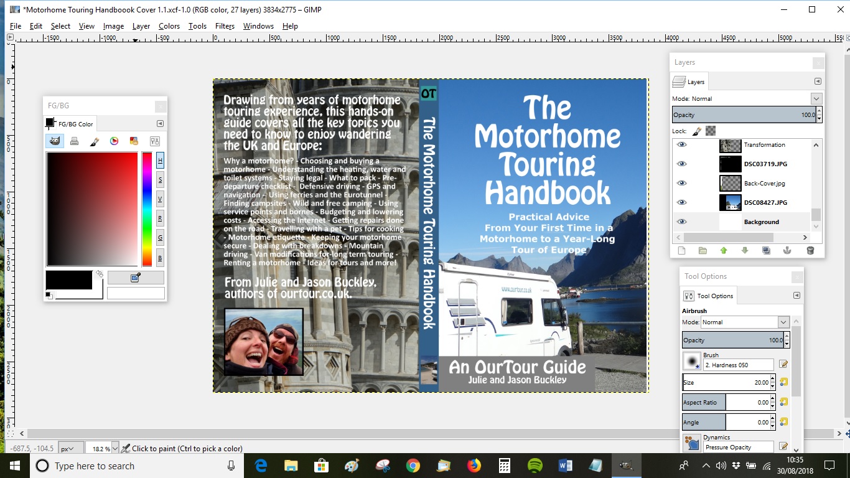The image size is (850, 478).
Task: Toggle the paintbrush lock in the Layers panel
Action: (x=695, y=130)
